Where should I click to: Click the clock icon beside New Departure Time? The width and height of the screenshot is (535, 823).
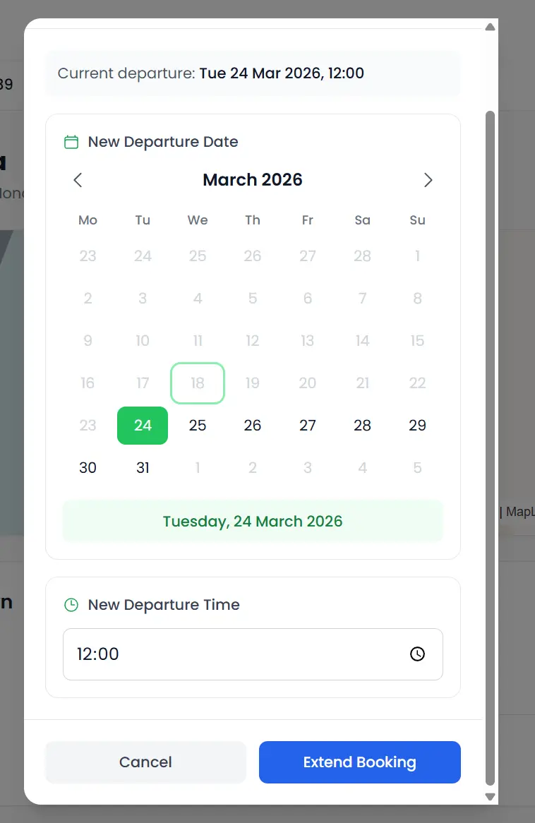click(x=71, y=604)
